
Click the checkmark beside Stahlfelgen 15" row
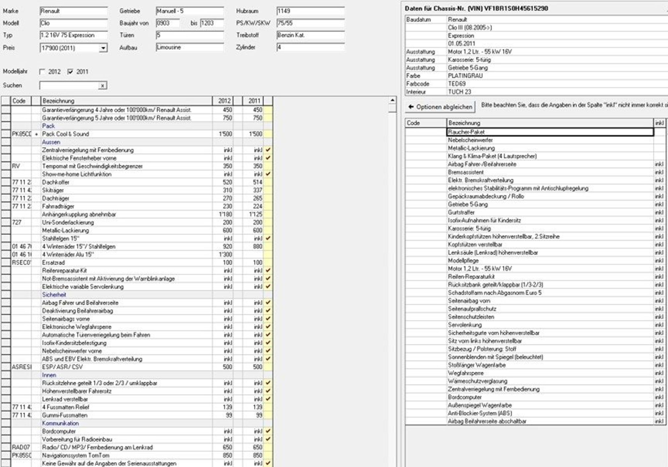pyautogui.click(x=268, y=238)
